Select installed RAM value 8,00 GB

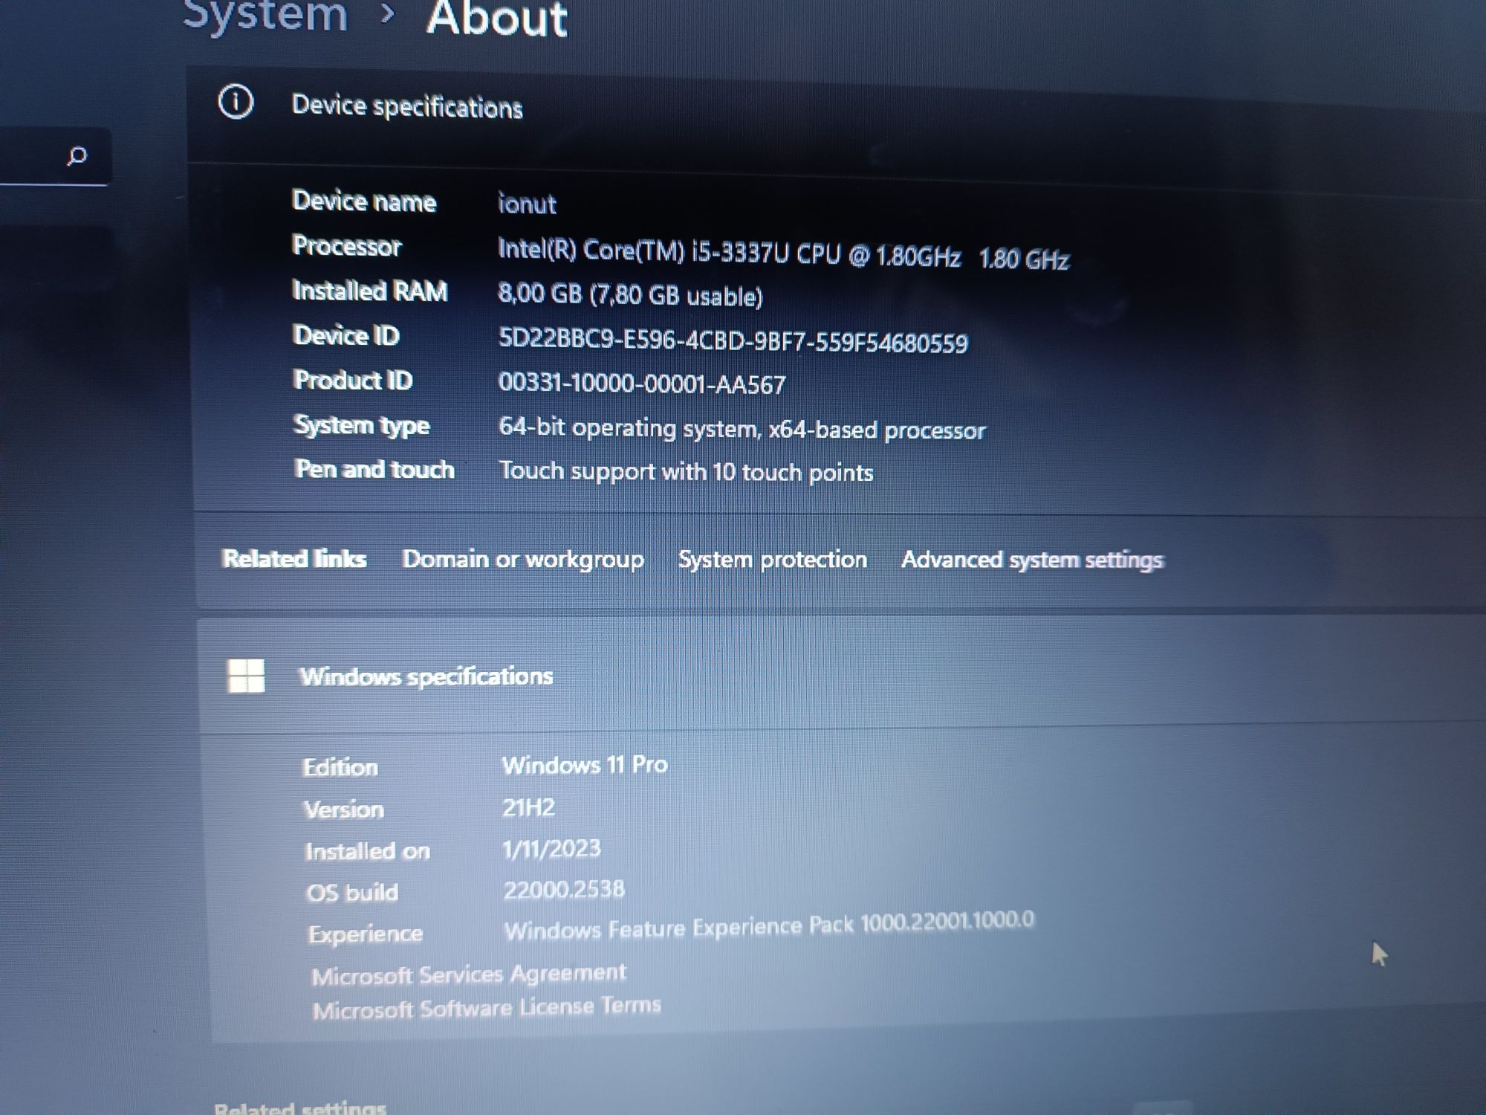[630, 295]
